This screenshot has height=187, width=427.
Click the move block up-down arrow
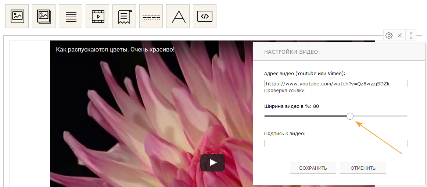[x=411, y=35]
